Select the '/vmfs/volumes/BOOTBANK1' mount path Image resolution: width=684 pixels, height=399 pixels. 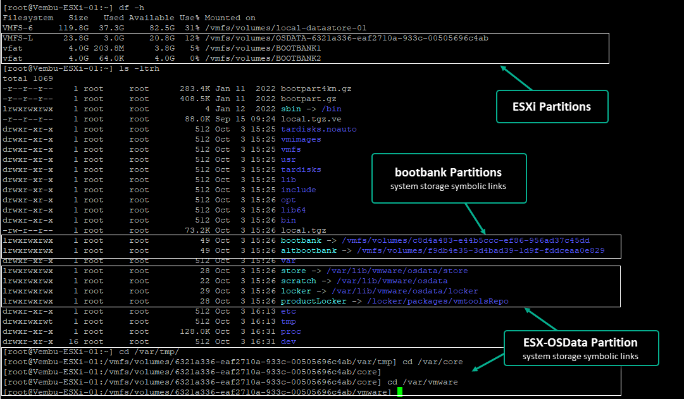[263, 48]
